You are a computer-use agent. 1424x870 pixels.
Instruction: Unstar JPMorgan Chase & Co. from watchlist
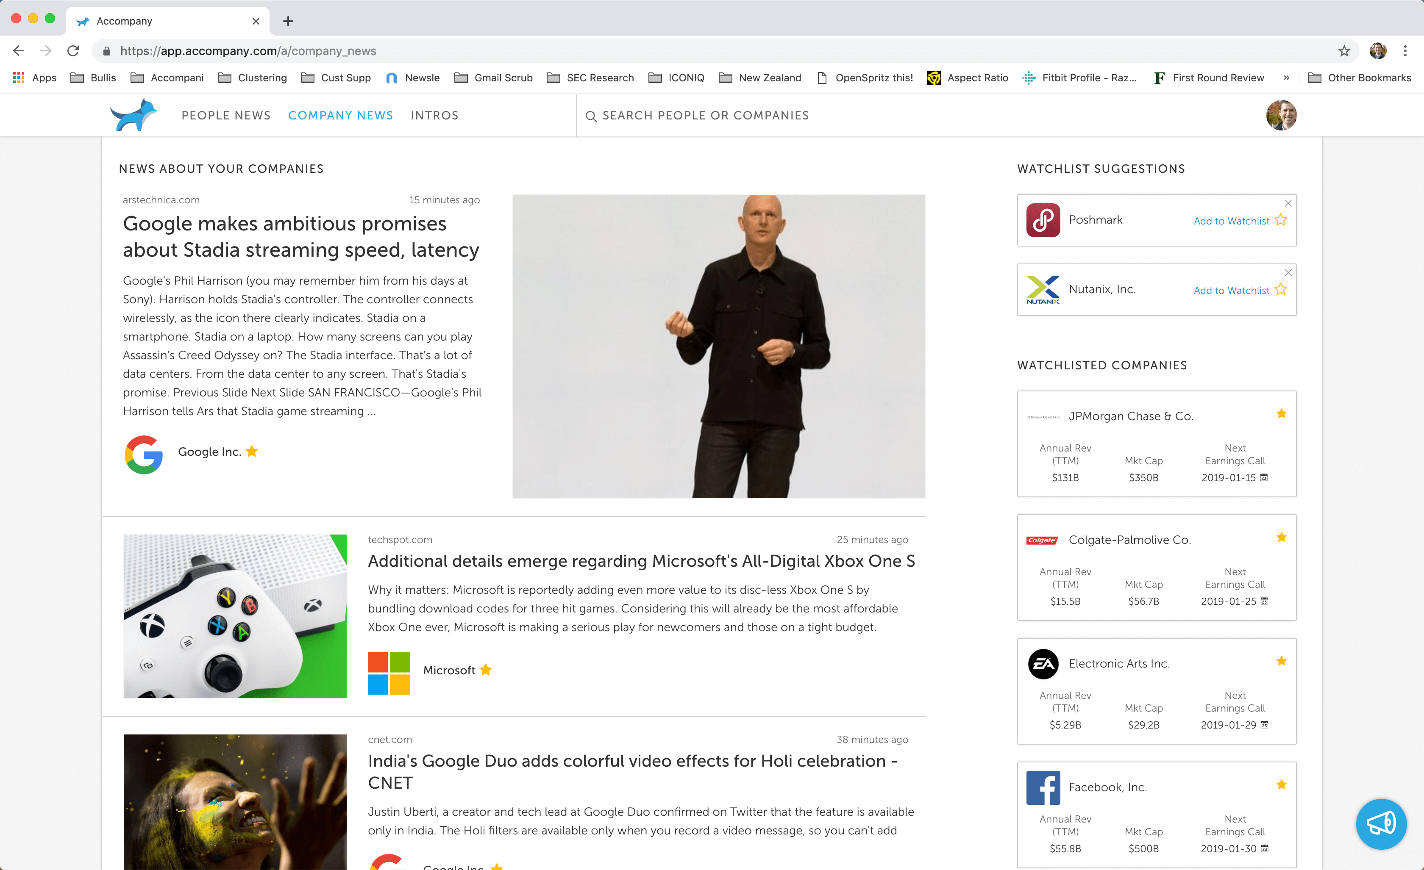(x=1281, y=414)
